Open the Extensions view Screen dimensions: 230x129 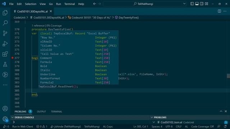(x=5, y=54)
